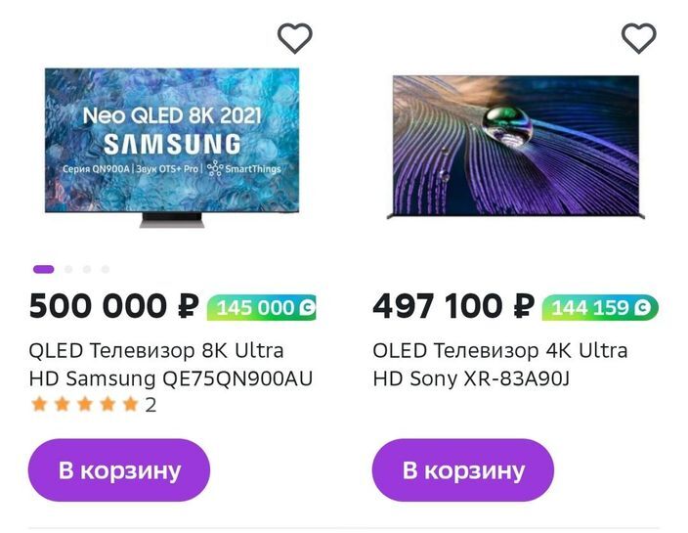Open Sony XR-83A90J product image

[x=516, y=147]
